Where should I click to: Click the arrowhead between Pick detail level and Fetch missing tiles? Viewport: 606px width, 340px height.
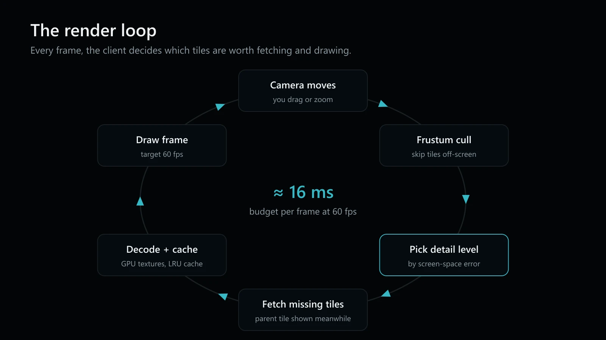[386, 293]
